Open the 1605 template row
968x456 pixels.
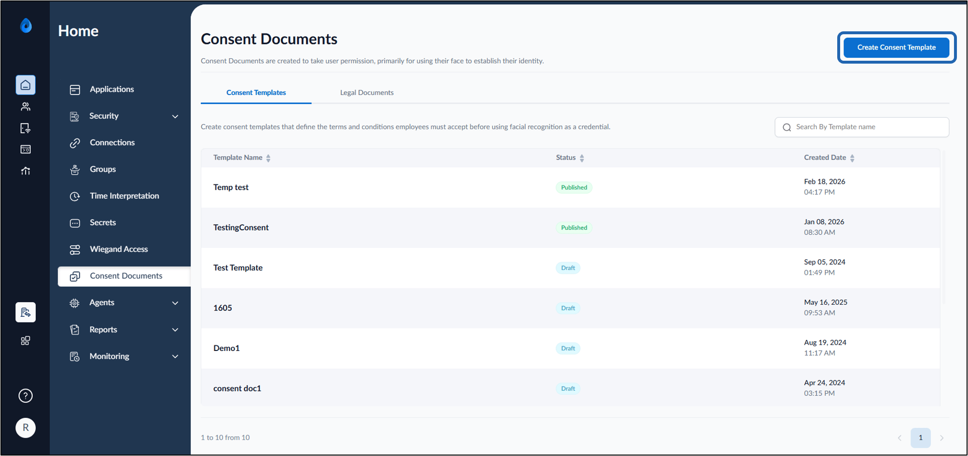click(570, 308)
